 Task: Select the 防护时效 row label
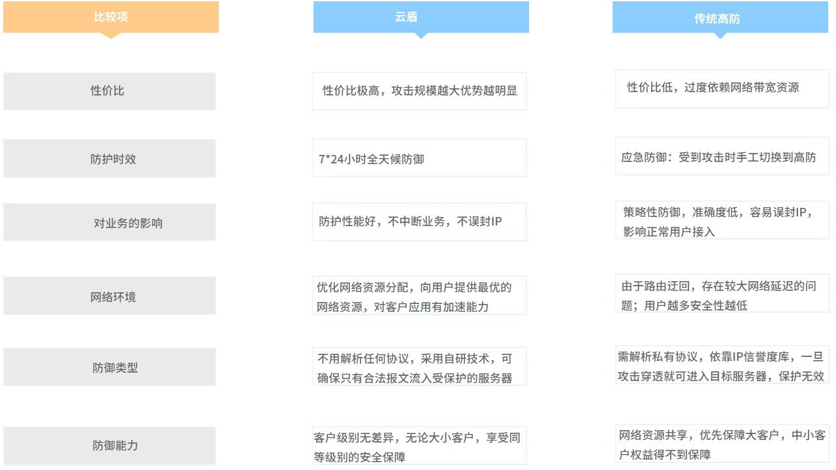tap(109, 158)
